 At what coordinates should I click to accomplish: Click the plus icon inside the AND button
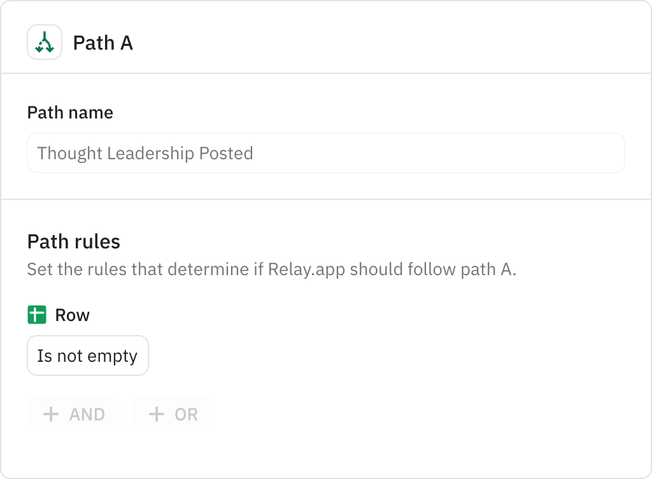[x=50, y=414]
